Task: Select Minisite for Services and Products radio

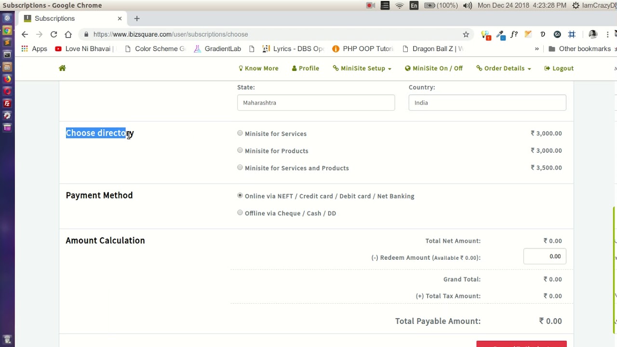Action: coord(240,167)
